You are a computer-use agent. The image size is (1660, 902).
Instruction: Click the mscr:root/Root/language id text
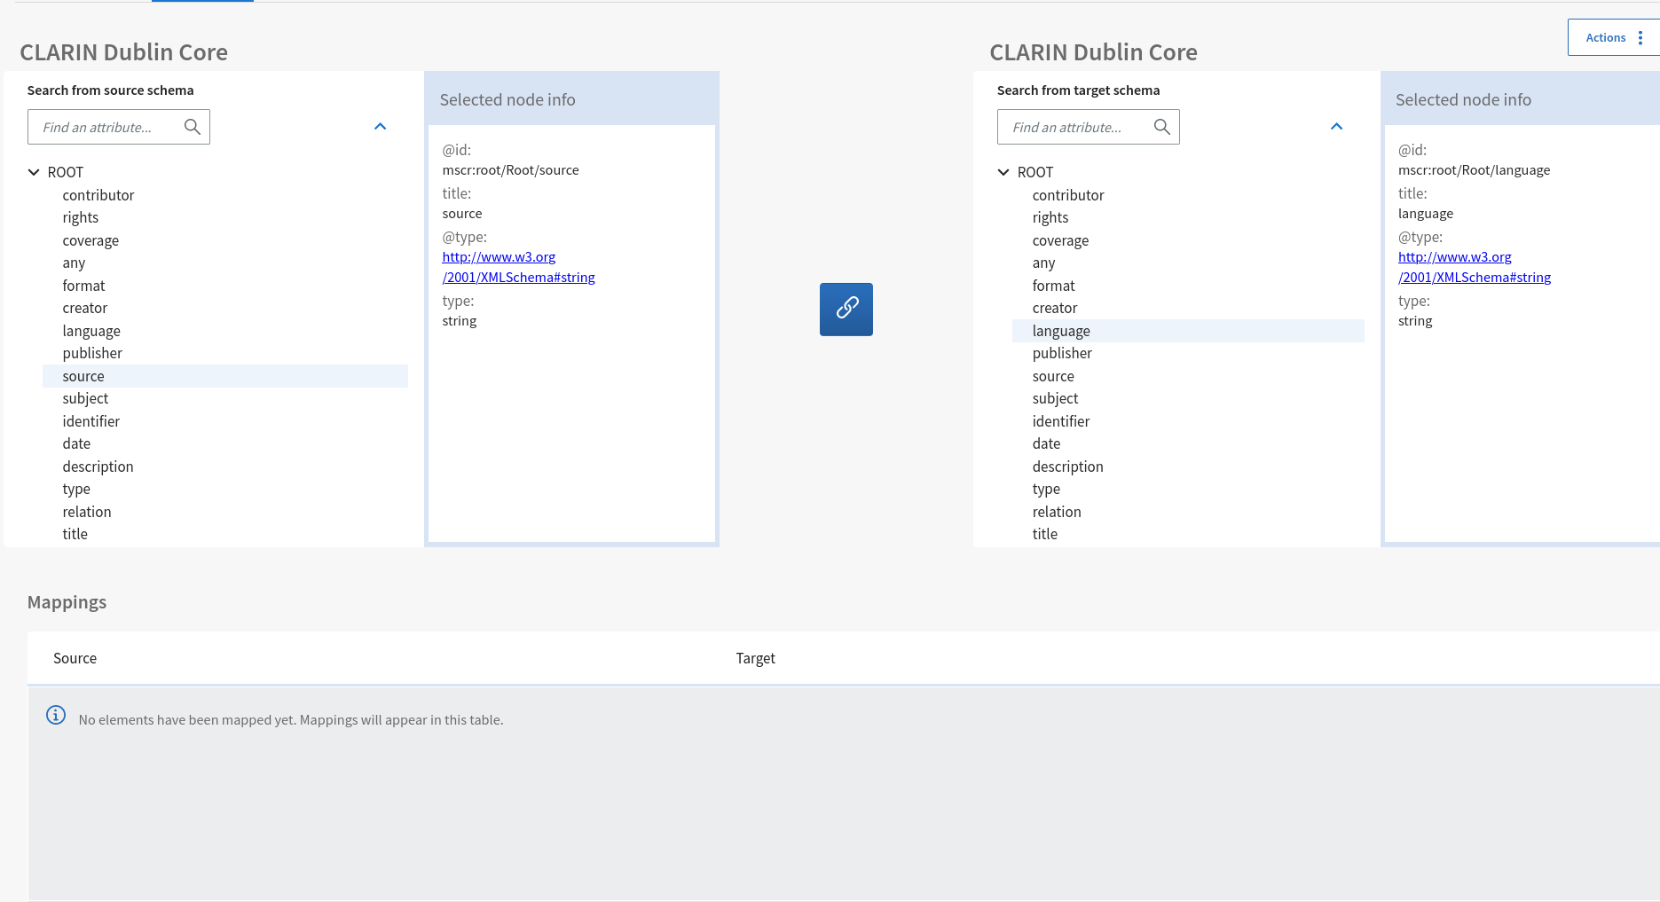1474,170
